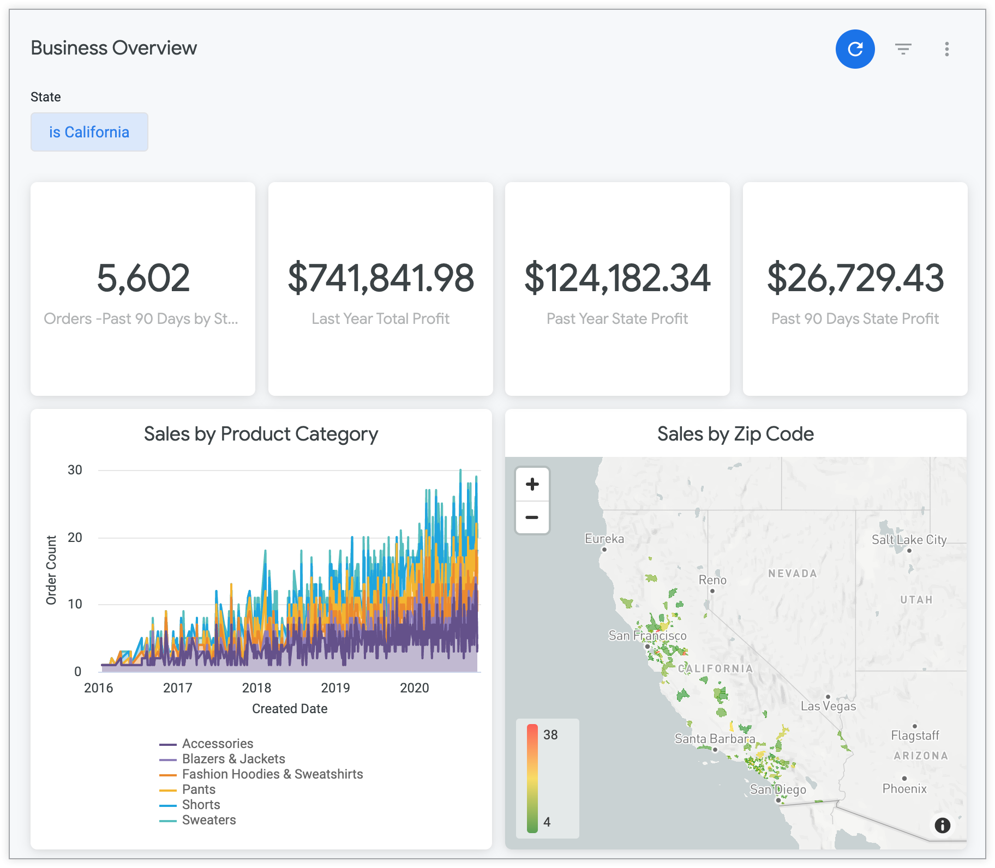Open the dashboard filter icon
The image size is (995, 868).
coord(904,49)
